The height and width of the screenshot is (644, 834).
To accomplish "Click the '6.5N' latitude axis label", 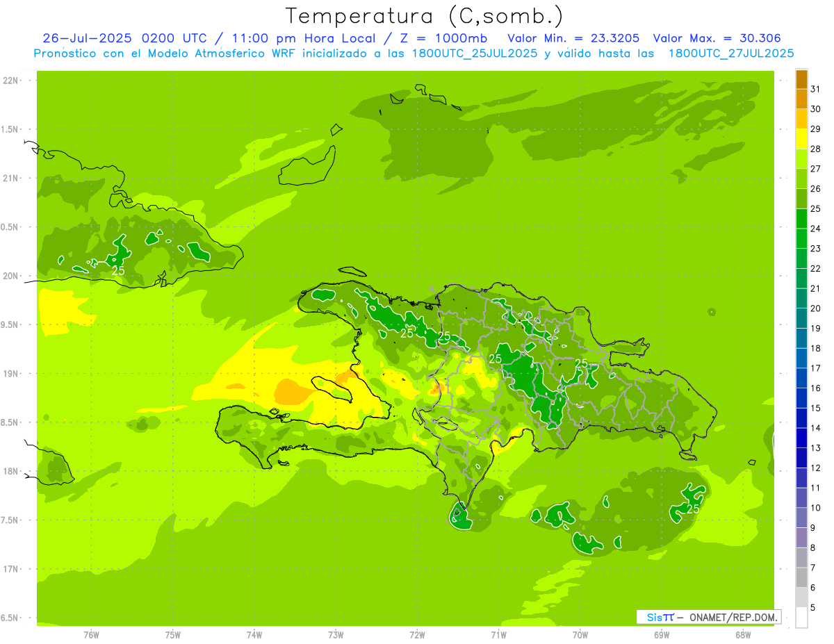I will pyautogui.click(x=10, y=618).
